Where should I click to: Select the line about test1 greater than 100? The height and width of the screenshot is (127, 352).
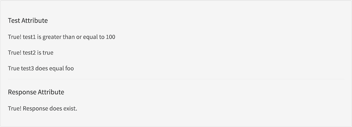coord(62,37)
